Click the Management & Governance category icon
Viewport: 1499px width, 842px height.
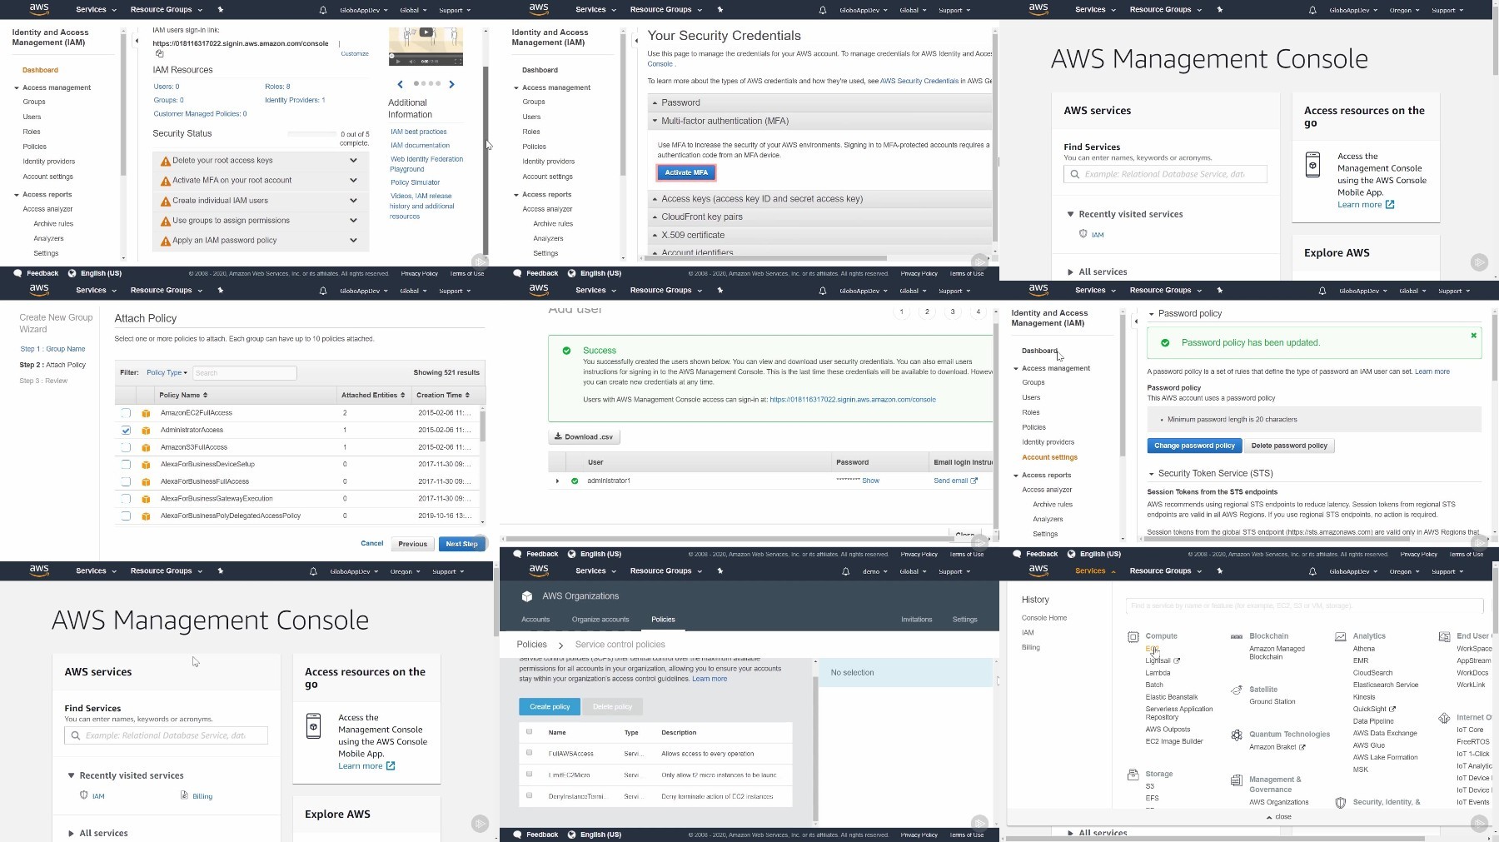click(x=1237, y=780)
